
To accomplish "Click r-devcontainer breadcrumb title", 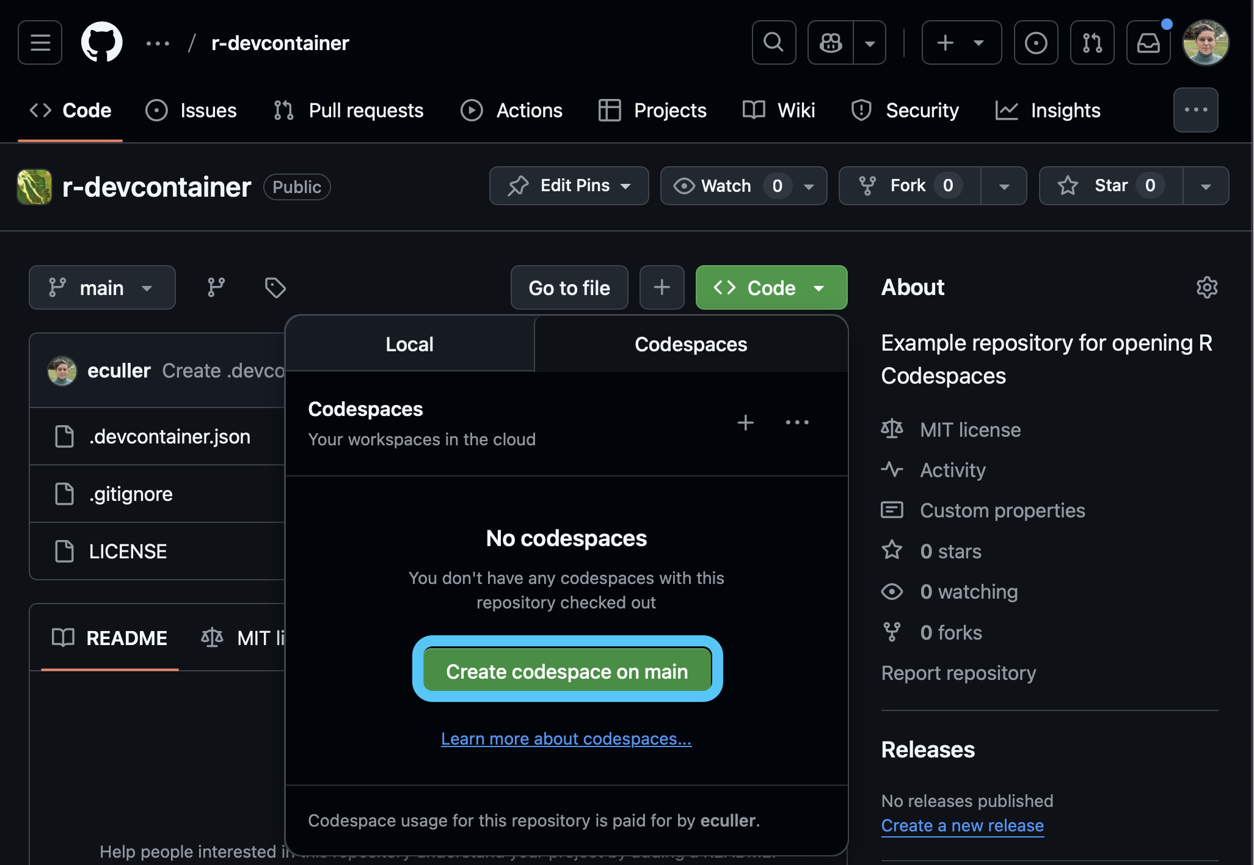I will [280, 43].
